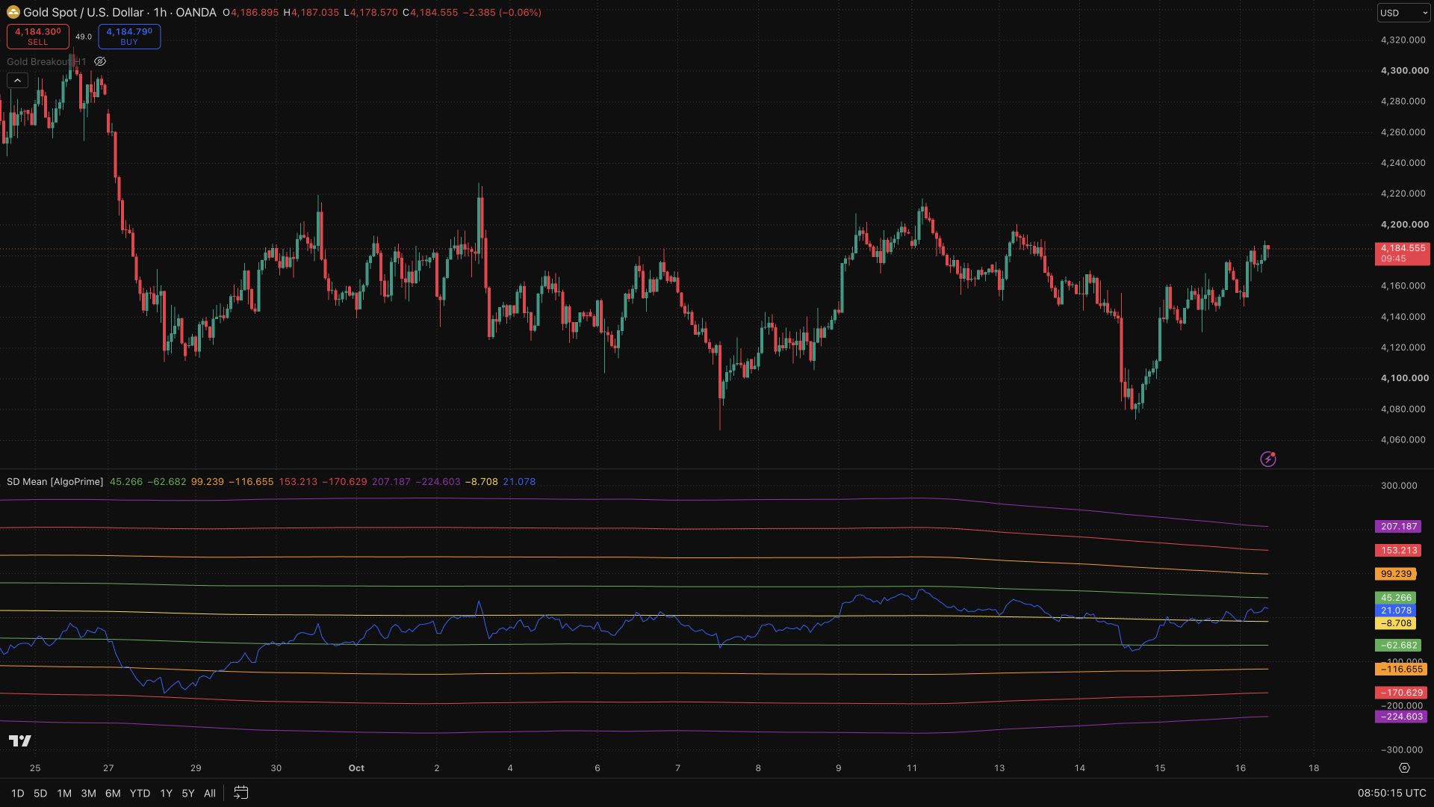
Task: Open chart settings gear icon
Action: tap(1404, 767)
